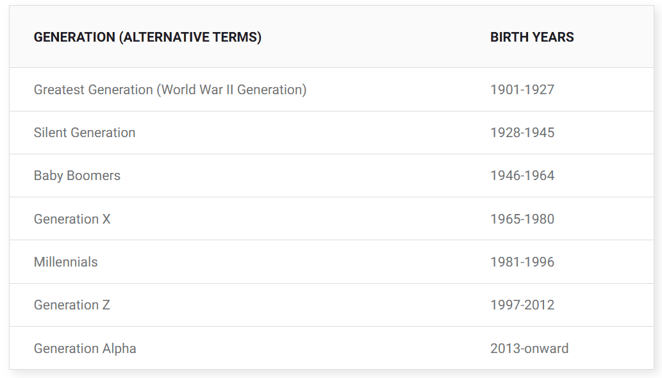The image size is (662, 378).
Task: Select the 'Millennials' row label
Action: (x=66, y=262)
